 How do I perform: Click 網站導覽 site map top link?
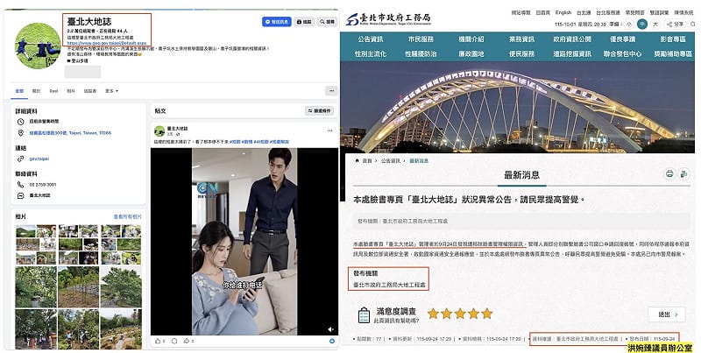click(x=520, y=12)
